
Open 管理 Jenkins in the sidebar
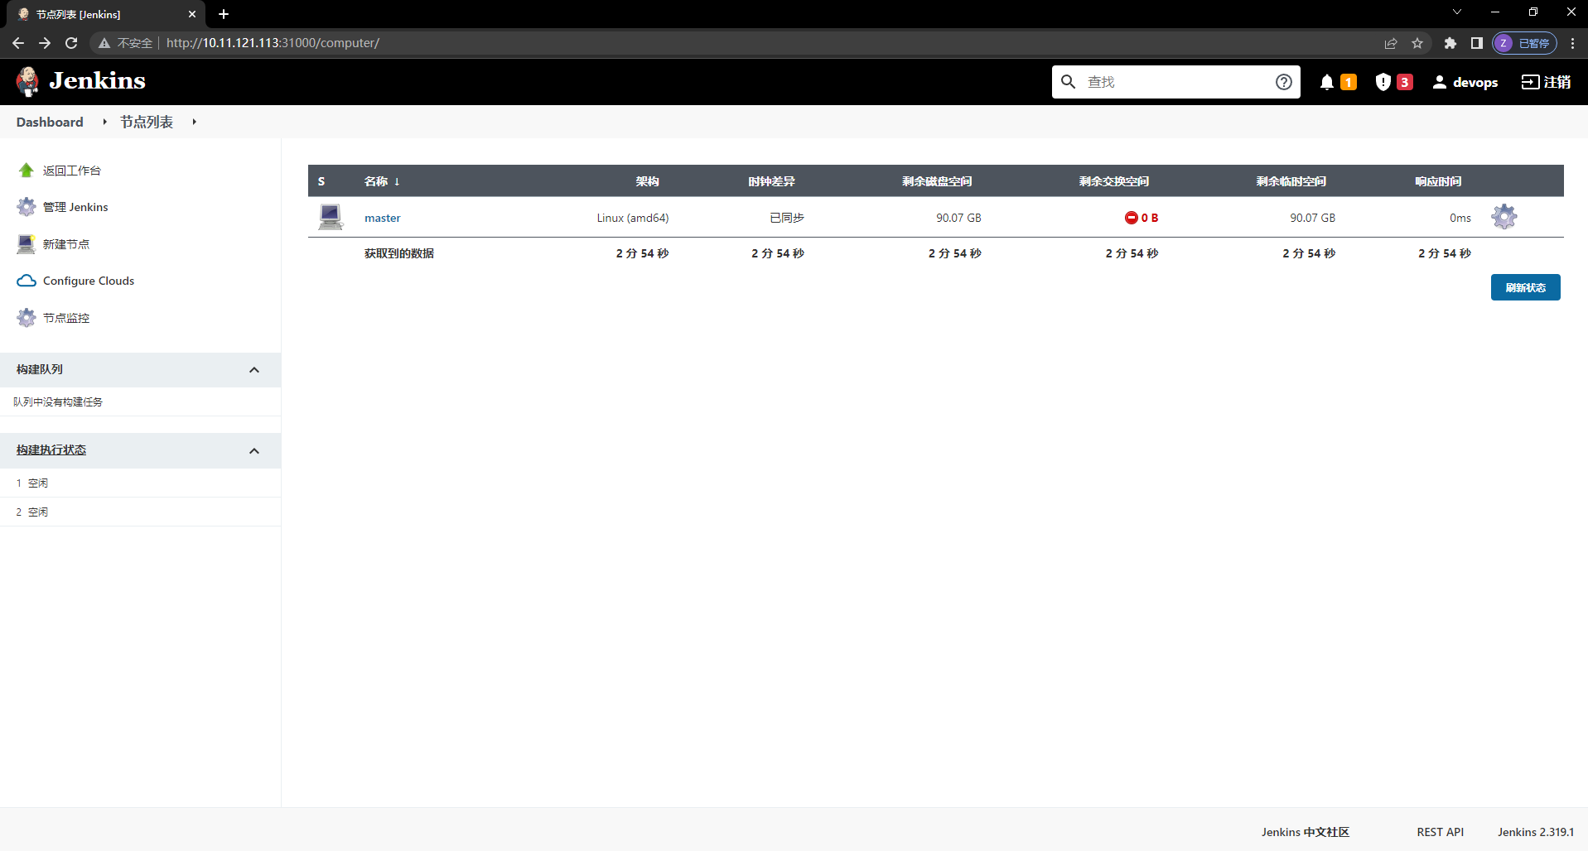(75, 207)
